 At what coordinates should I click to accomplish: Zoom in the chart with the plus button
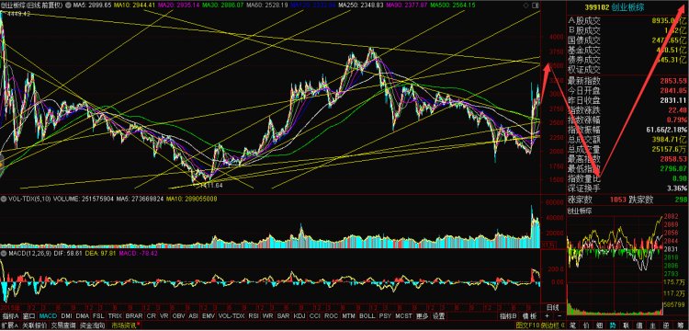(547, 316)
